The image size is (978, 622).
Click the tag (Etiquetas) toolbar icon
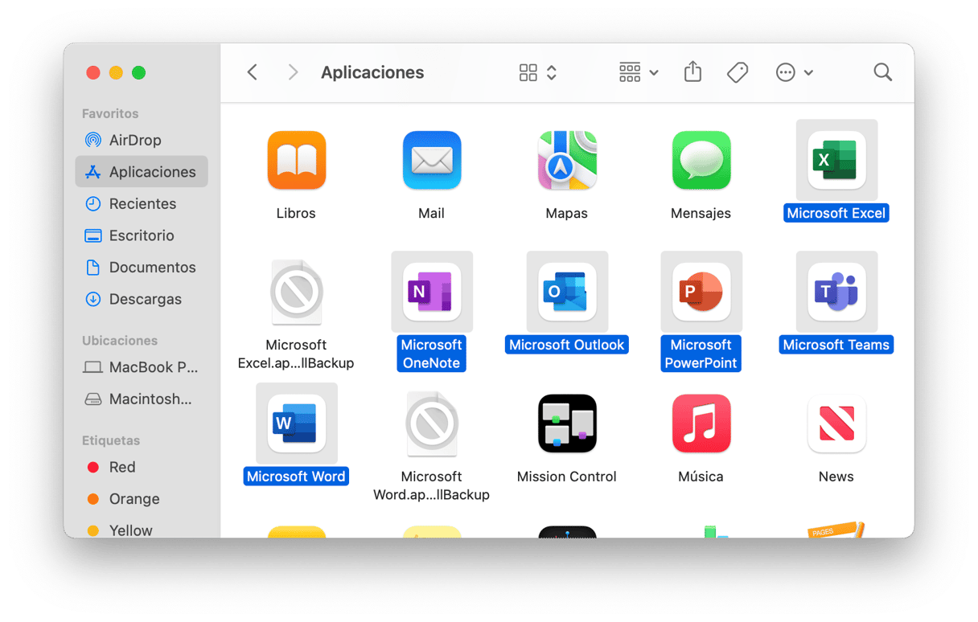coord(738,72)
